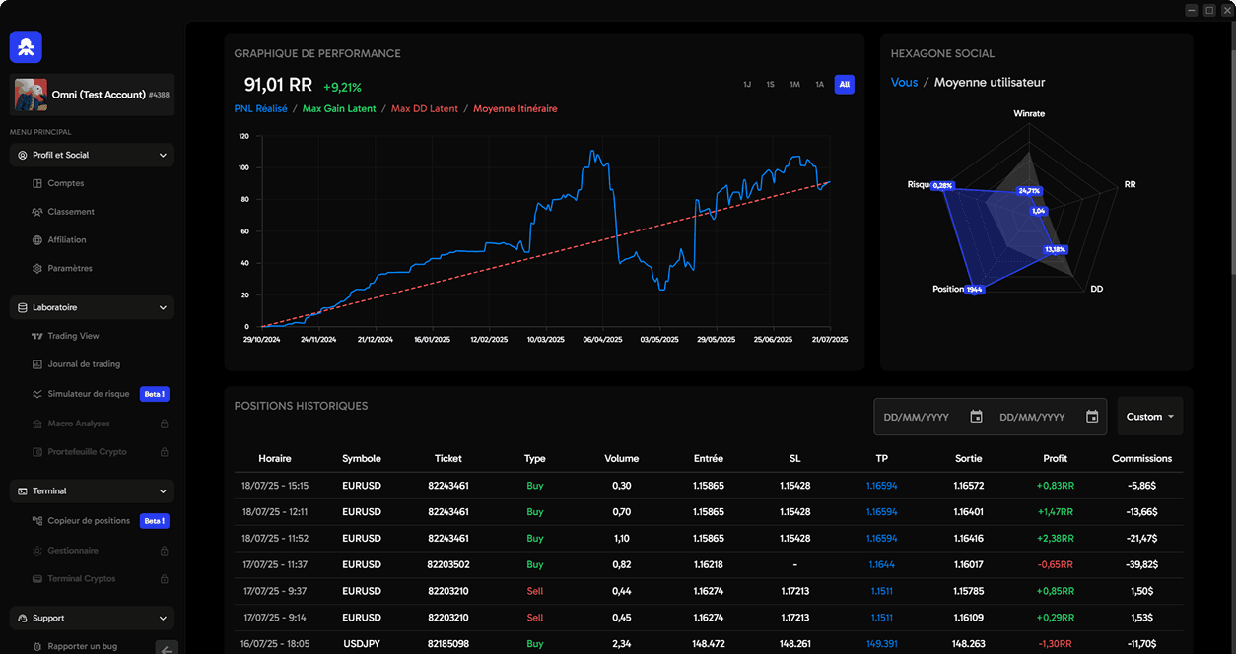
Task: Click the Classement sidebar icon
Action: [x=37, y=212]
